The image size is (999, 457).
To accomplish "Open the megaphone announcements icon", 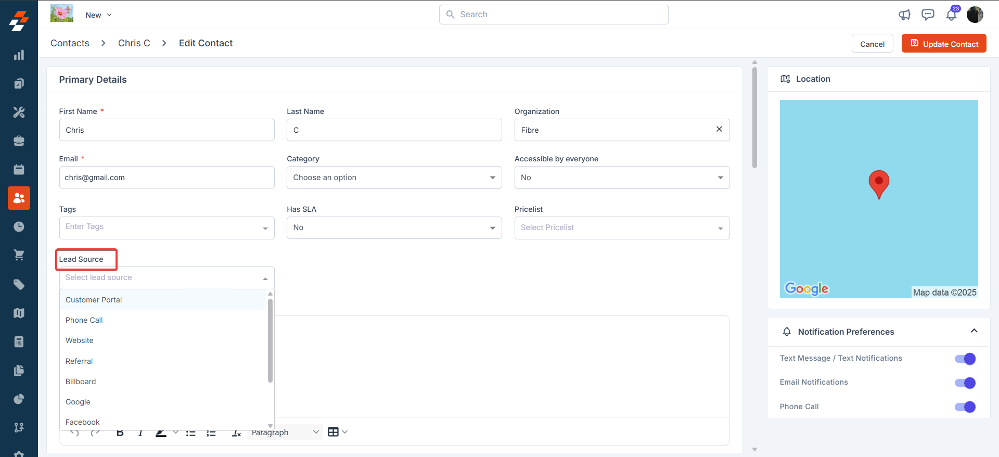I will pos(904,15).
